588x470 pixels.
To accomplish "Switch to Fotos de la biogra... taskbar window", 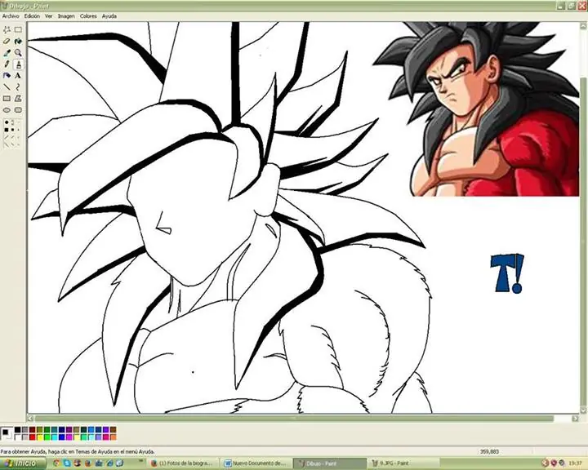I will 182,463.
